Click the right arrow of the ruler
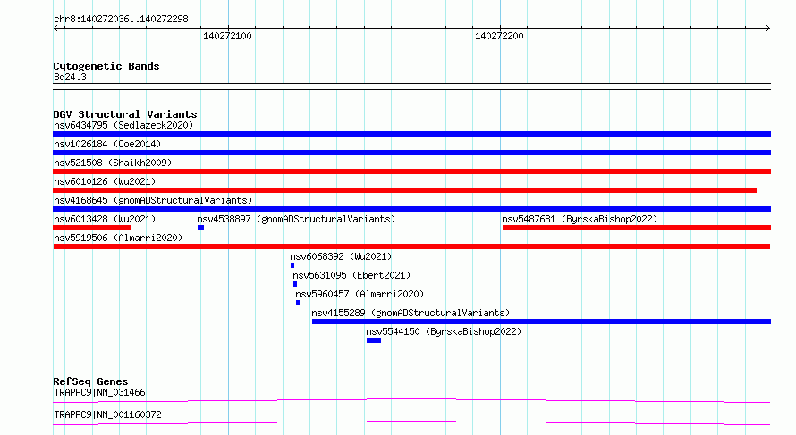This screenshot has width=796, height=435. tap(767, 29)
